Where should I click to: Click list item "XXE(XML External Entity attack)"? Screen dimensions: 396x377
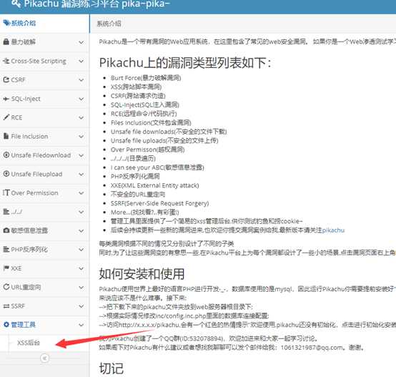point(155,185)
